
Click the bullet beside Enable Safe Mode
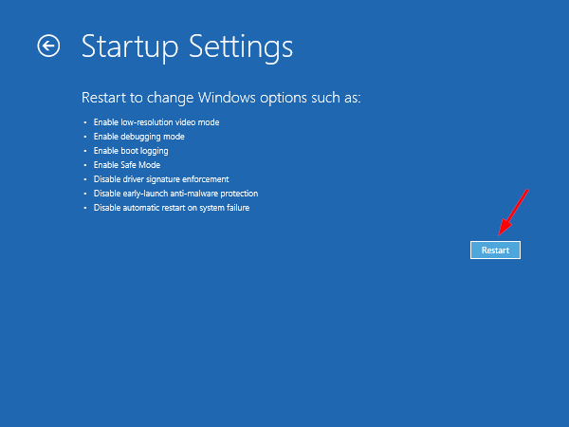coord(84,165)
